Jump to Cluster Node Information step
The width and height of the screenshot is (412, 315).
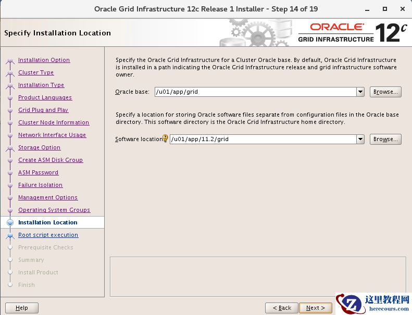(x=54, y=122)
